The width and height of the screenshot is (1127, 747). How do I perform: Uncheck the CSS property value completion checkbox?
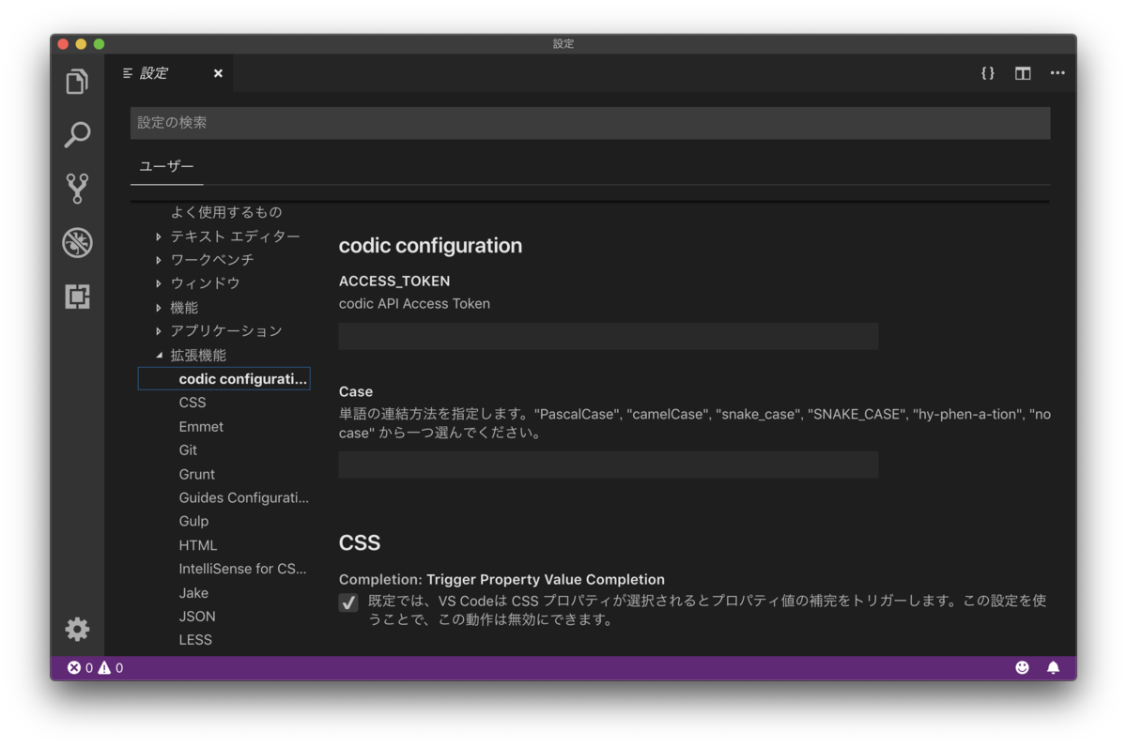(x=348, y=602)
